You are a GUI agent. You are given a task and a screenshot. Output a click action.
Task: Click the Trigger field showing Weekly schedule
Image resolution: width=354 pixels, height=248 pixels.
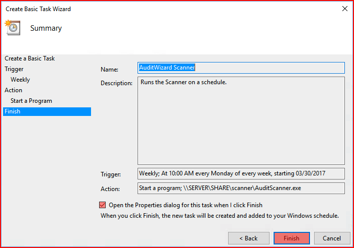coord(241,173)
